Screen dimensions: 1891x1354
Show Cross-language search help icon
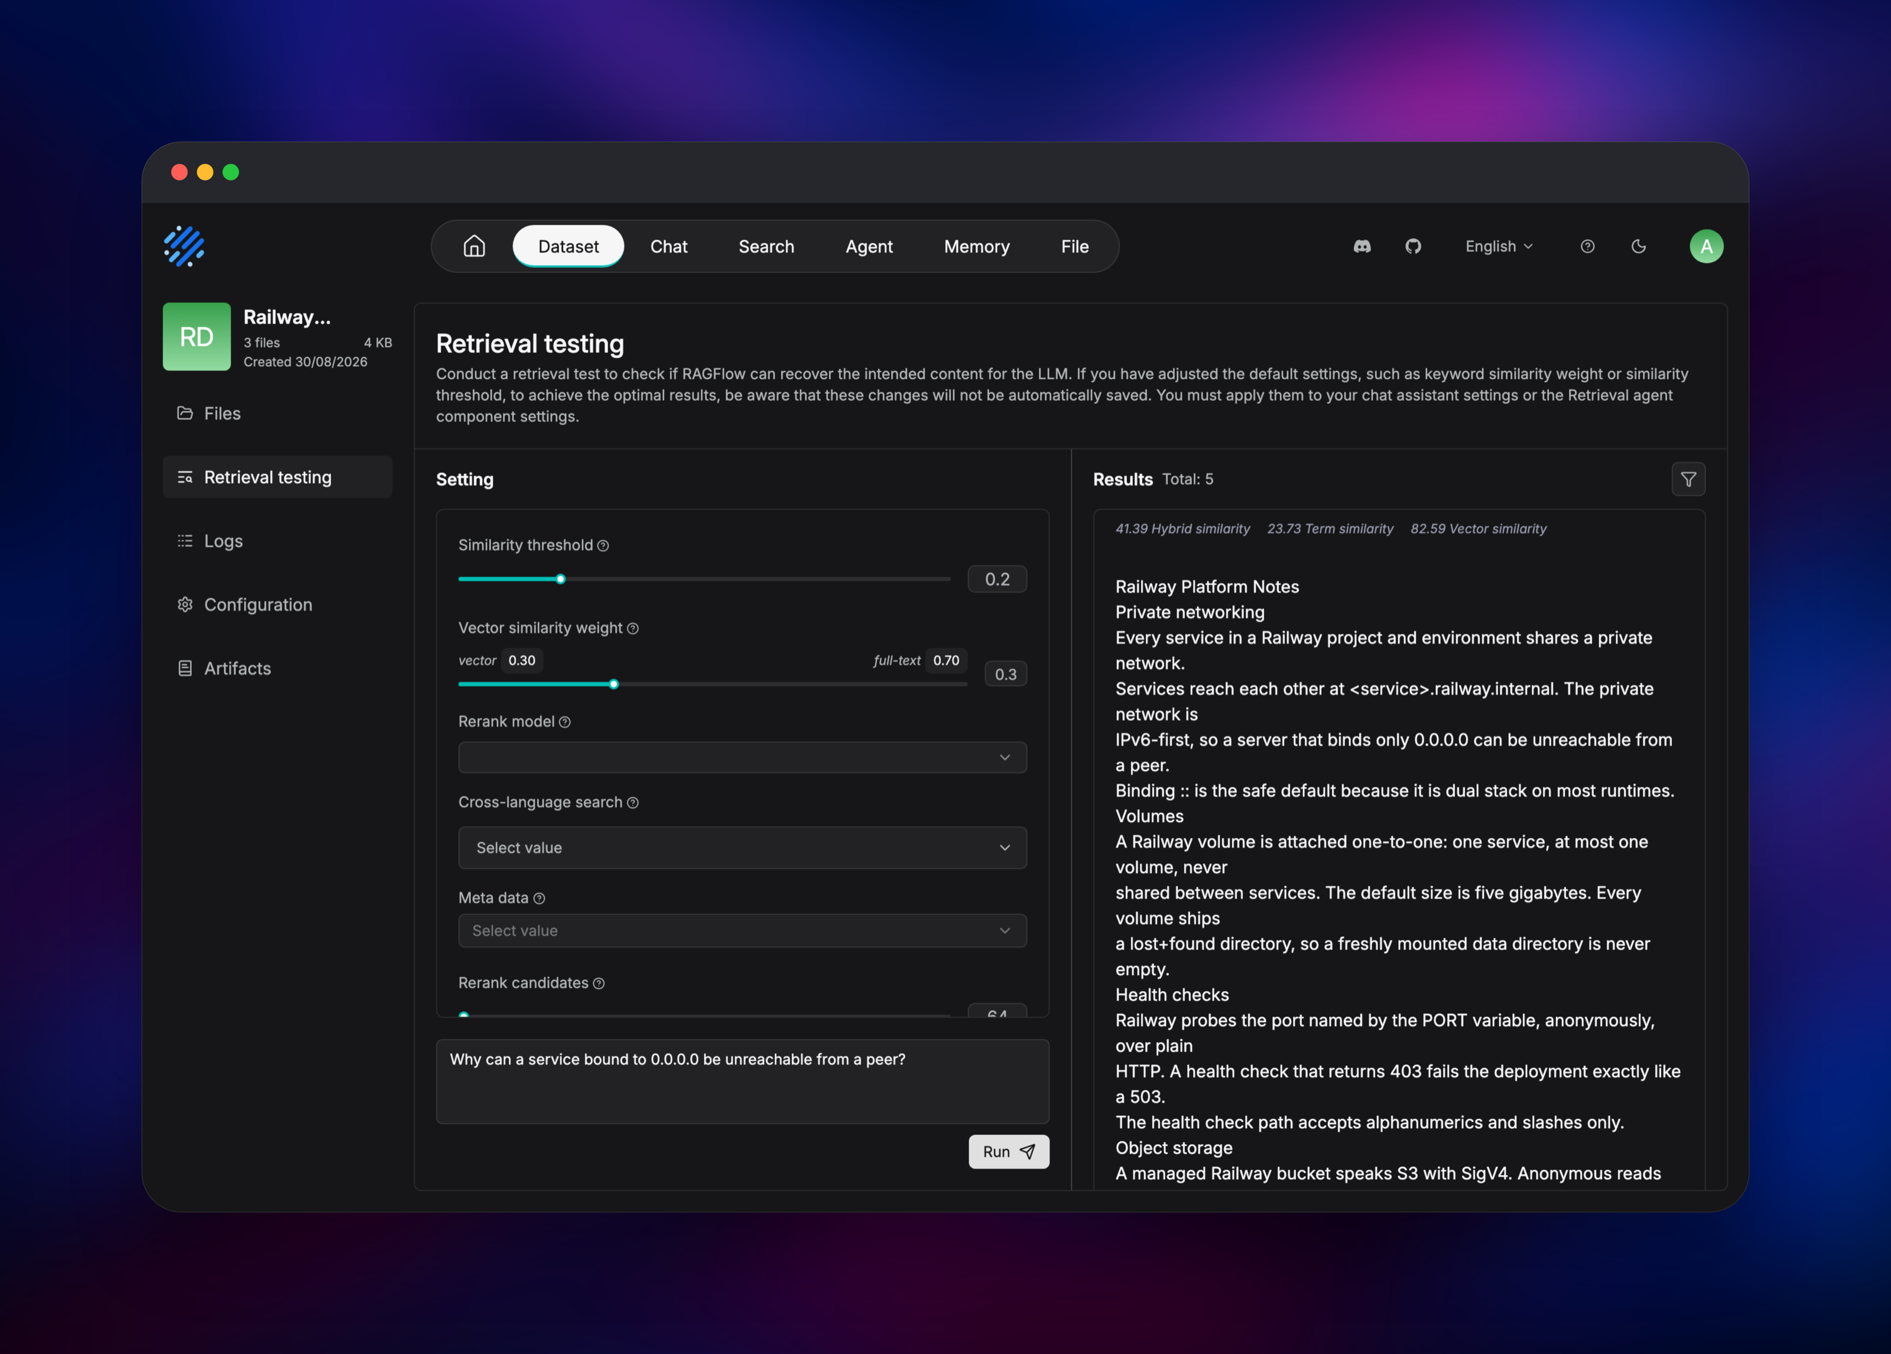click(633, 802)
